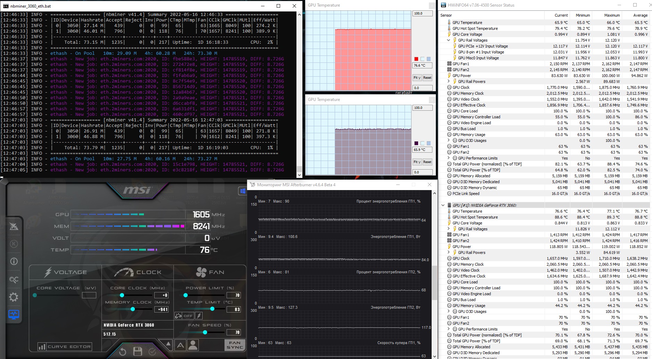The width and height of the screenshot is (652, 359).
Task: Open the MSI Kombustor K icon
Action: (14, 244)
